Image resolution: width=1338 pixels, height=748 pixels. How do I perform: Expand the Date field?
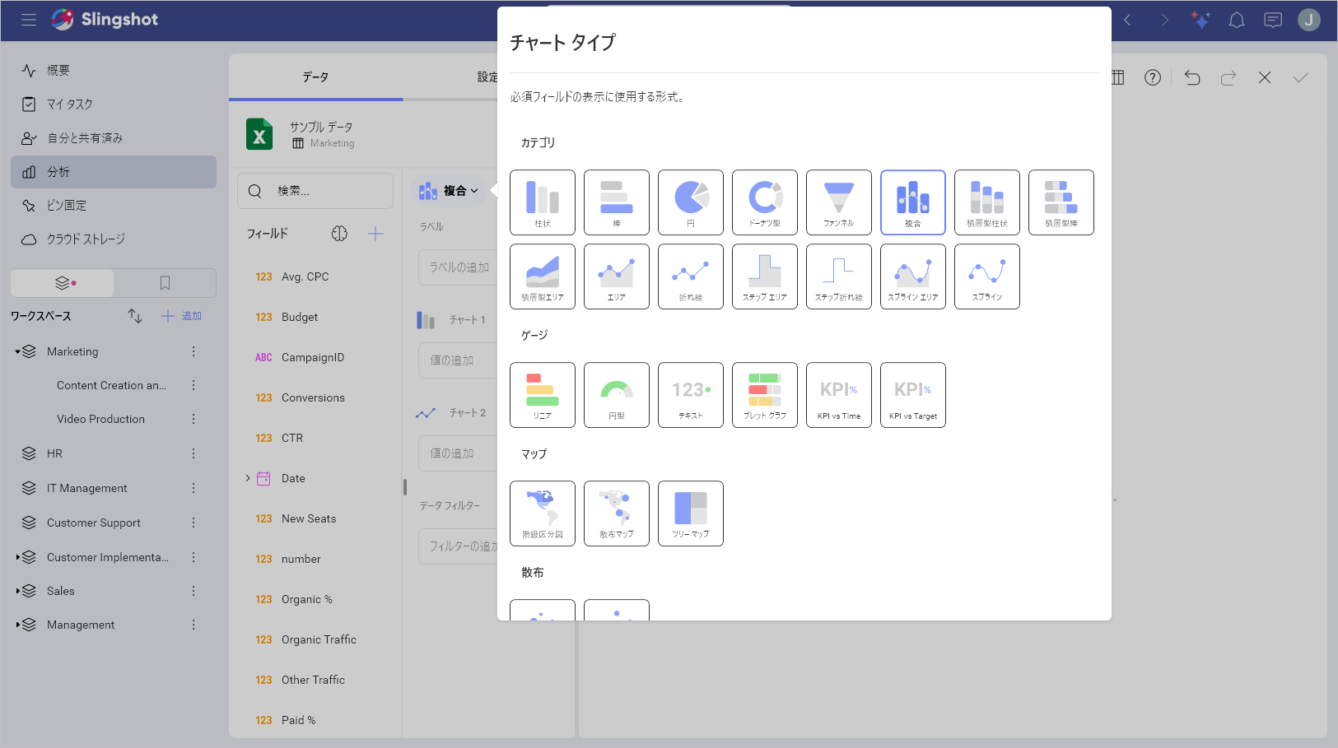click(248, 478)
